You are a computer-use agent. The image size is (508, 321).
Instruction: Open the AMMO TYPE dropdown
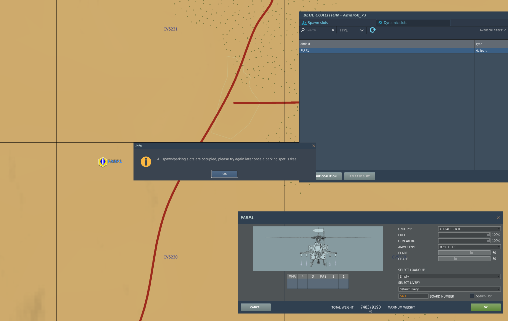pyautogui.click(x=469, y=247)
